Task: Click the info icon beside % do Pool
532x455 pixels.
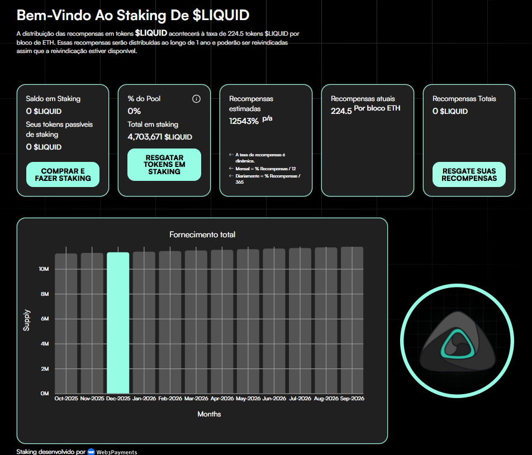Action: 196,99
